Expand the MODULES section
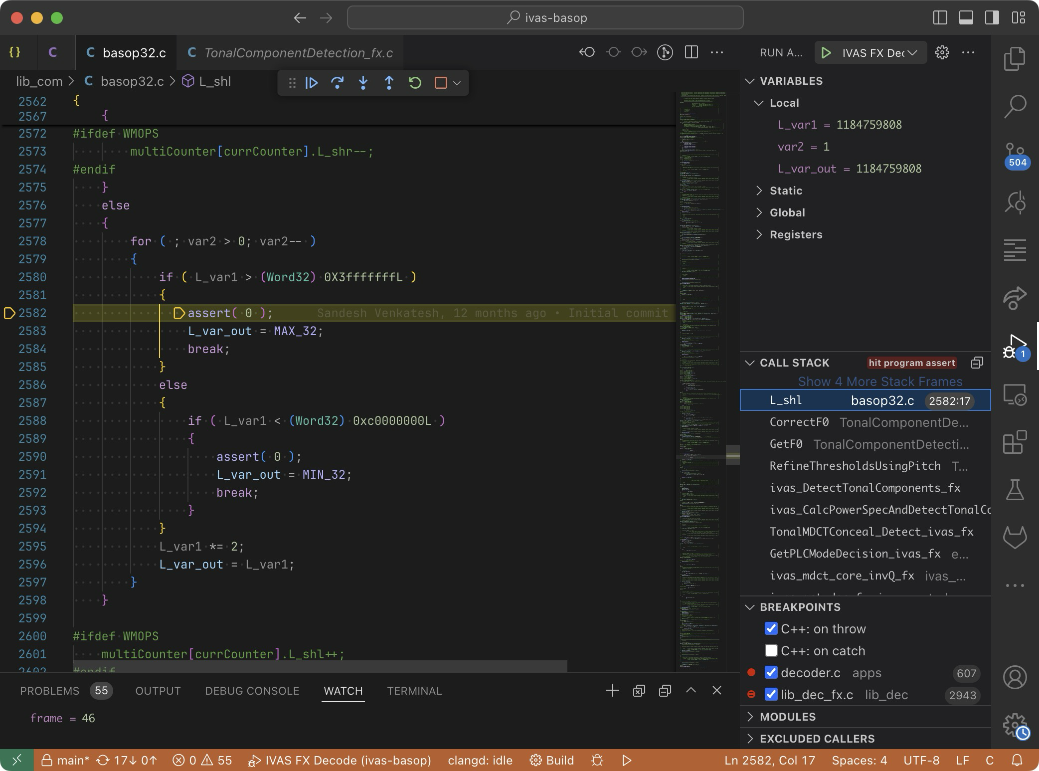Image resolution: width=1039 pixels, height=771 pixels. [787, 717]
